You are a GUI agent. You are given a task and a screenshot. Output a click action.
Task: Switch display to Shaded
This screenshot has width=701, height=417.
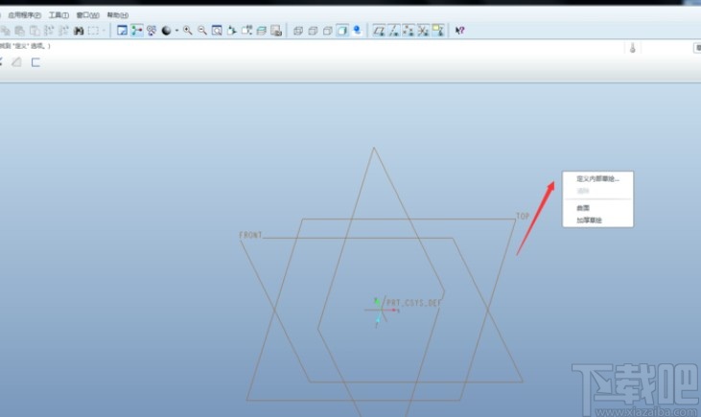pyautogui.click(x=342, y=31)
